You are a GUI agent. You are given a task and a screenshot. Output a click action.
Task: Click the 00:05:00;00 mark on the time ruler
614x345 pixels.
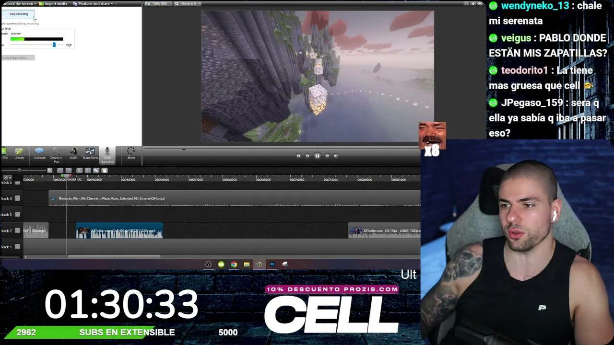[162, 179]
